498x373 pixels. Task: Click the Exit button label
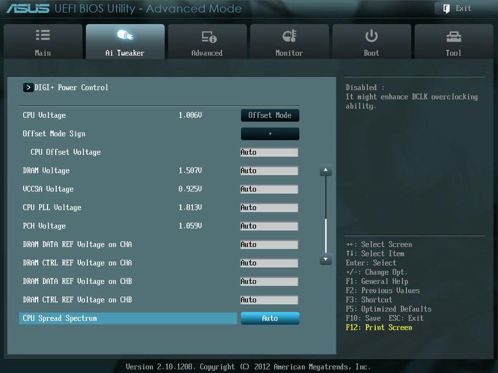(x=463, y=9)
